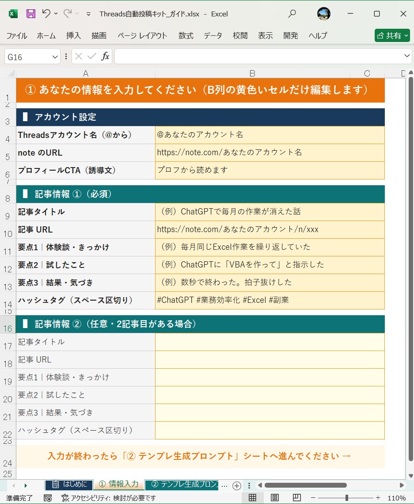Screen dimensions: 414x504
Task: Select the note URL value cell
Action: point(270,153)
